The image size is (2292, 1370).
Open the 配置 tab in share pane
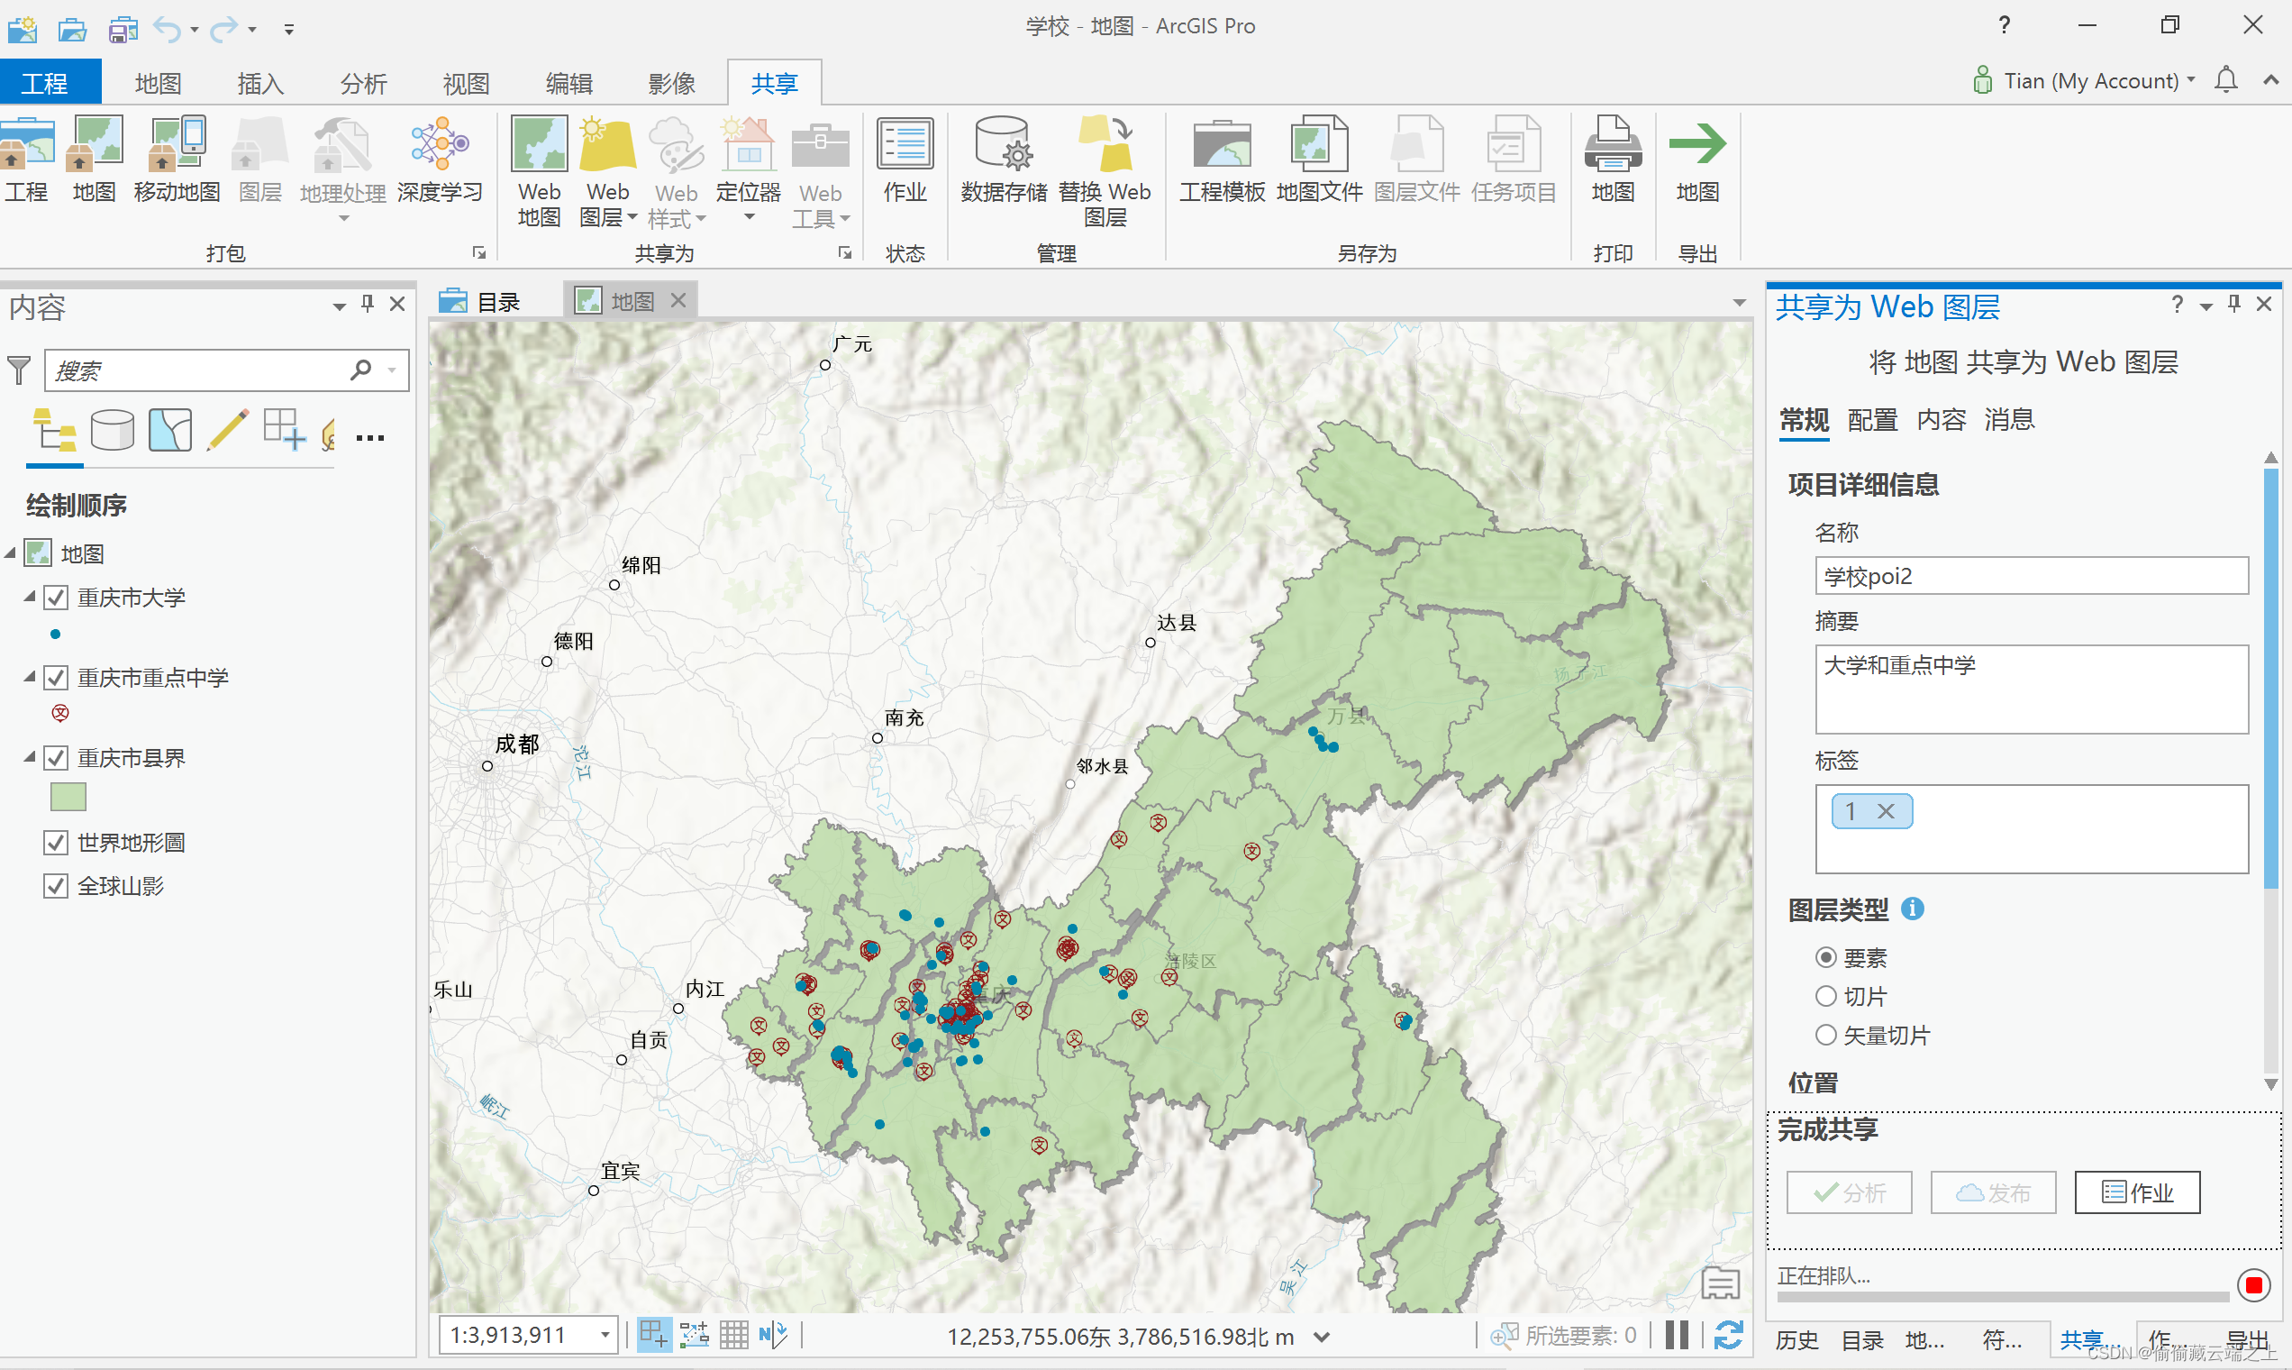(x=1871, y=420)
